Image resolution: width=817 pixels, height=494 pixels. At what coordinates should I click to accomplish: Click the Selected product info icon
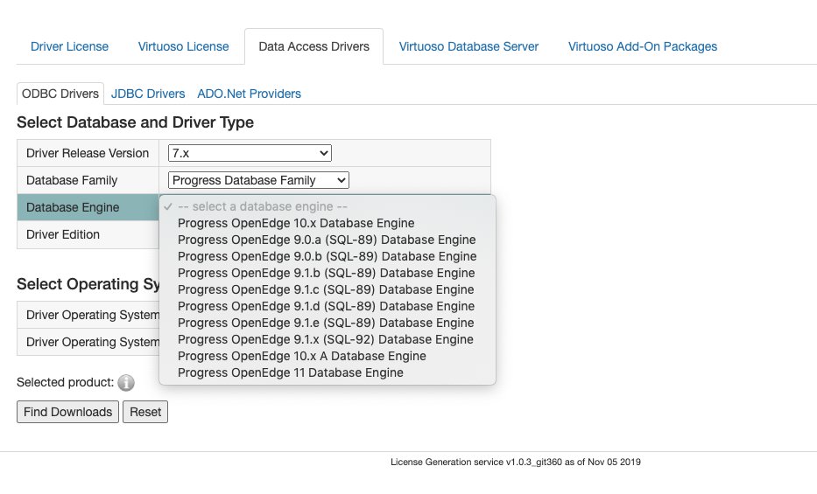pos(126,383)
